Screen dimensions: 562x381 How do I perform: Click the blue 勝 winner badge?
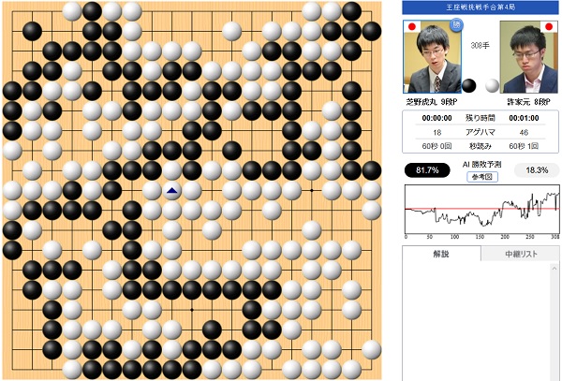[x=455, y=24]
